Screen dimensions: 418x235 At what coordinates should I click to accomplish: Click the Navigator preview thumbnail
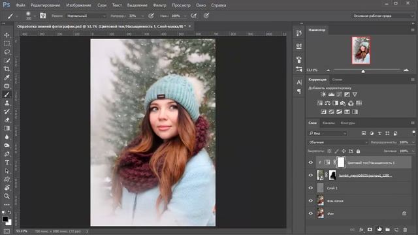tap(361, 50)
